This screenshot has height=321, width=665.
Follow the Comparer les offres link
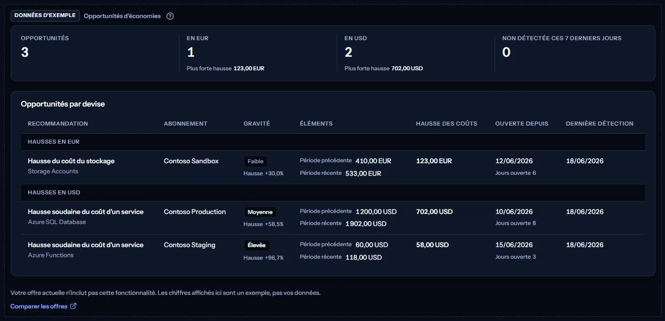tap(44, 306)
